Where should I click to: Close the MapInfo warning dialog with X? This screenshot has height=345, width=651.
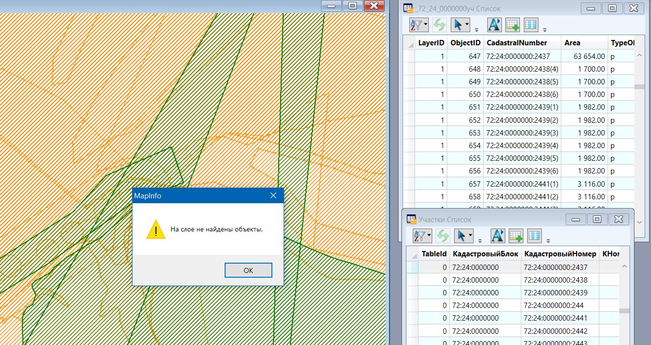click(x=273, y=195)
